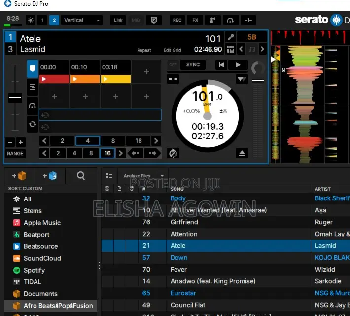The width and height of the screenshot is (350, 316).
Task: Switch to the 2 deck layout button
Action: 54,20
